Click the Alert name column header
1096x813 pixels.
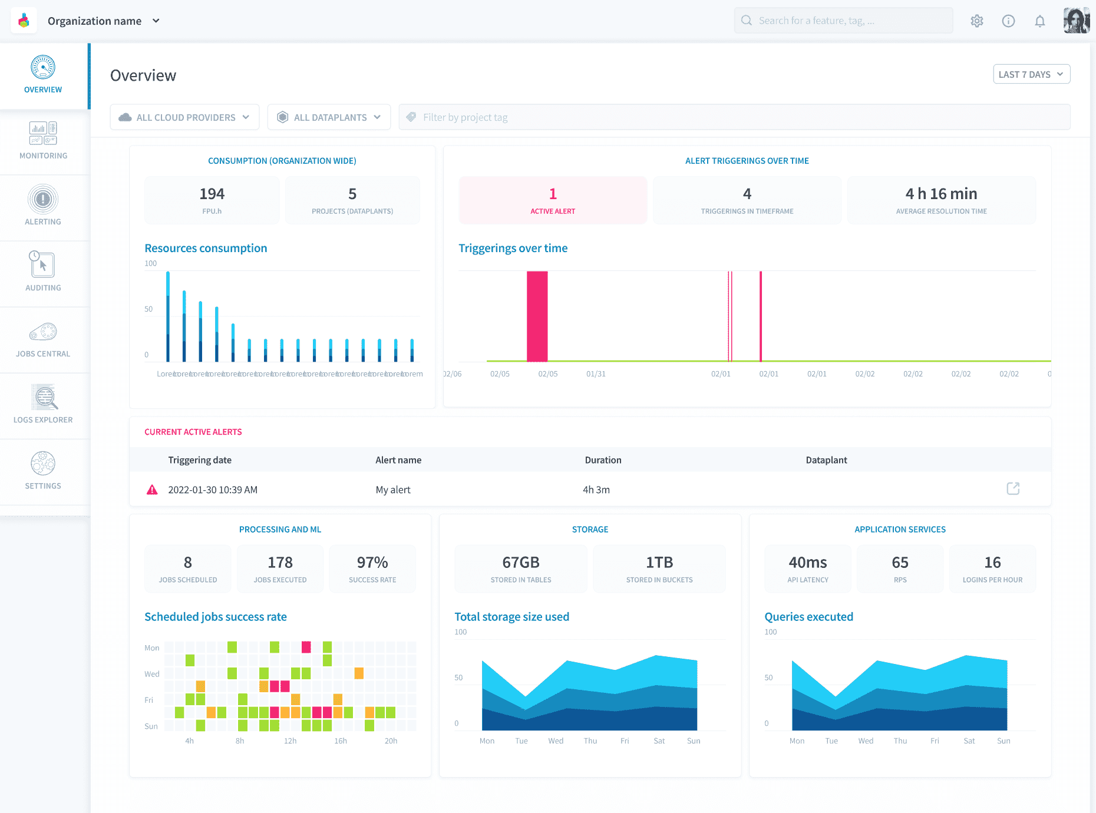point(398,460)
